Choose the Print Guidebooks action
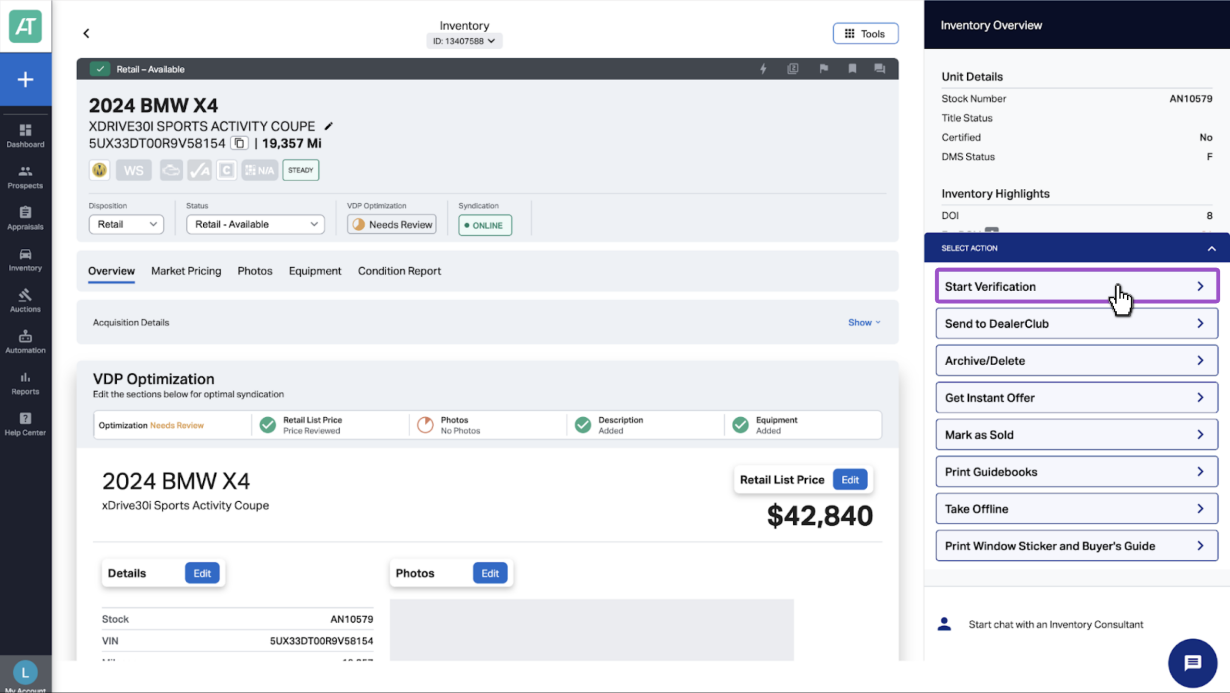Image resolution: width=1230 pixels, height=693 pixels. click(x=1077, y=471)
